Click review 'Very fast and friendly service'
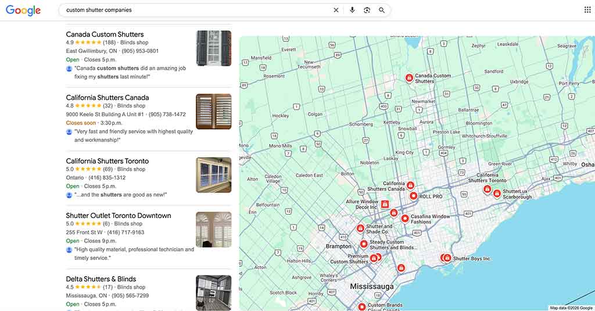 pos(134,135)
